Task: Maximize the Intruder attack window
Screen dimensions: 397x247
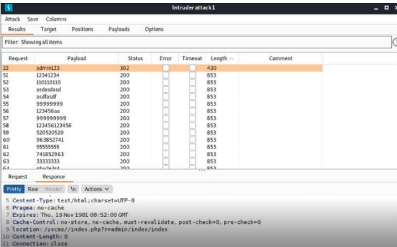Action: (386, 7)
